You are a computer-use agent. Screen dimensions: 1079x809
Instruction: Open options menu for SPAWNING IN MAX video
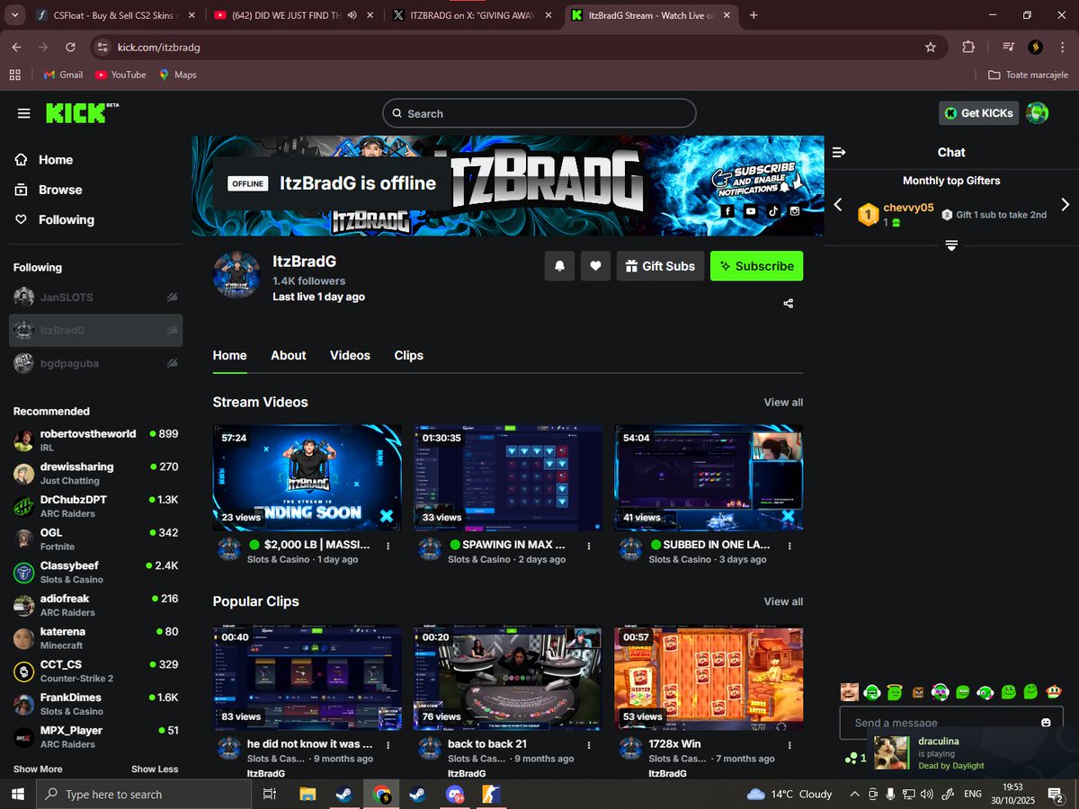tap(589, 546)
